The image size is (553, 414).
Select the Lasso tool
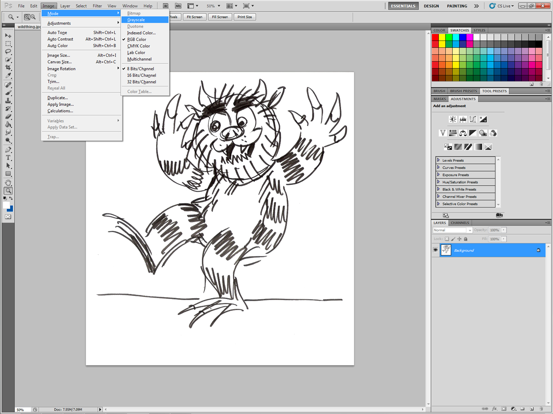pos(8,52)
